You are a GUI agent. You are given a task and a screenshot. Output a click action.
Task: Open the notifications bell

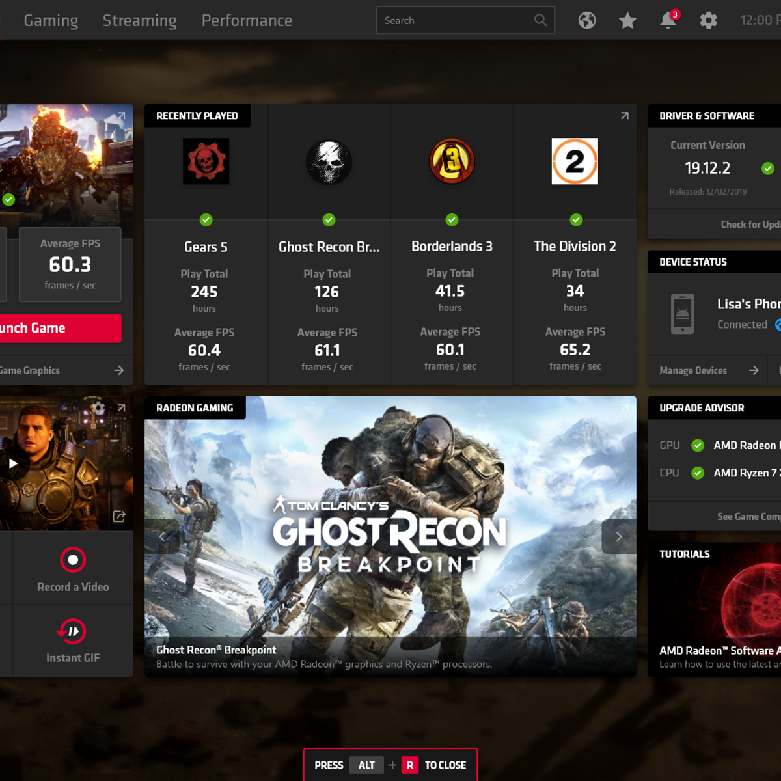pos(668,21)
